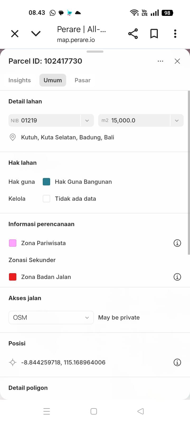Tap the Hak Guna Bangunan color box

(46, 182)
